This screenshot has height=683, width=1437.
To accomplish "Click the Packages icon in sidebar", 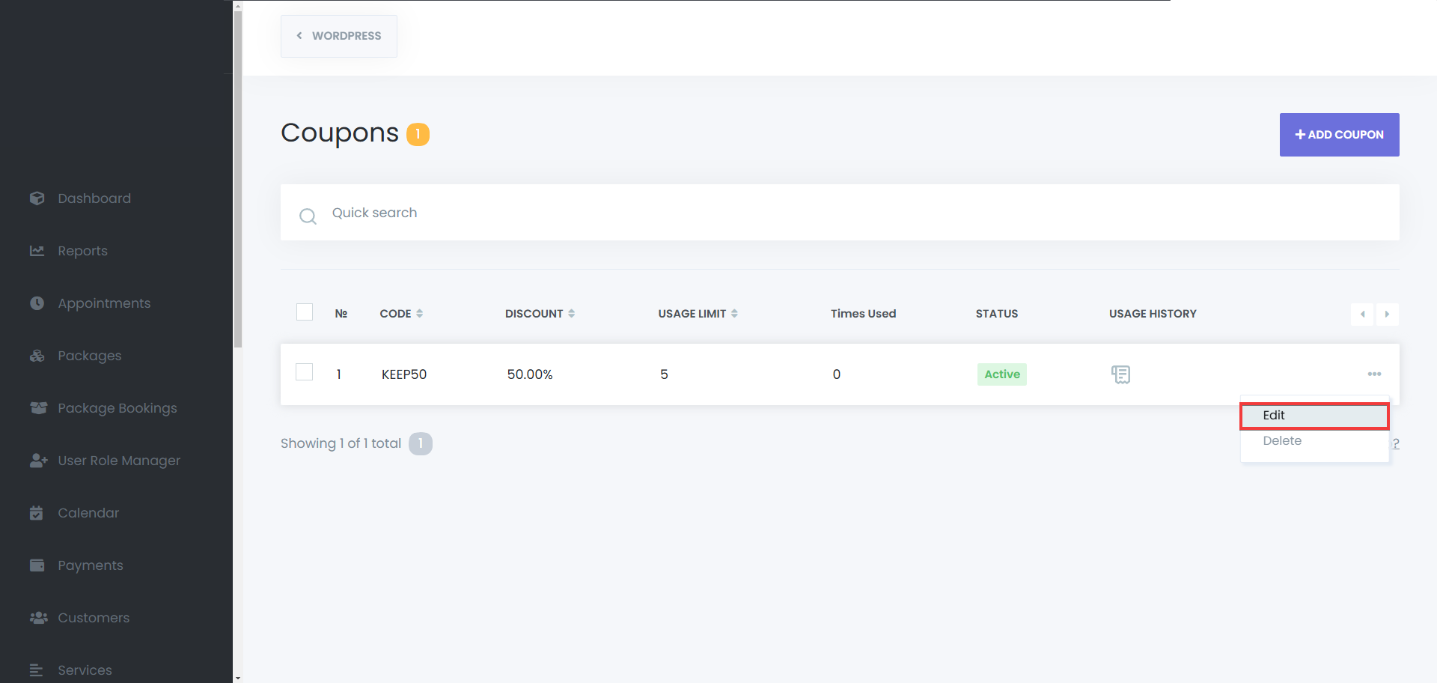I will 37,356.
